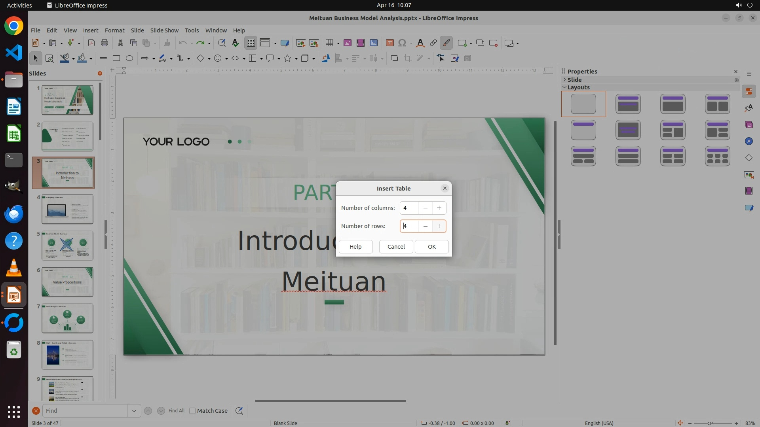Image resolution: width=760 pixels, height=427 pixels.
Task: Decrease number of rows with minus
Action: 425,226
